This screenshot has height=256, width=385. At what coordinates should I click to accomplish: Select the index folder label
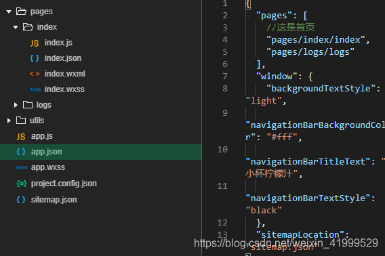tap(47, 27)
